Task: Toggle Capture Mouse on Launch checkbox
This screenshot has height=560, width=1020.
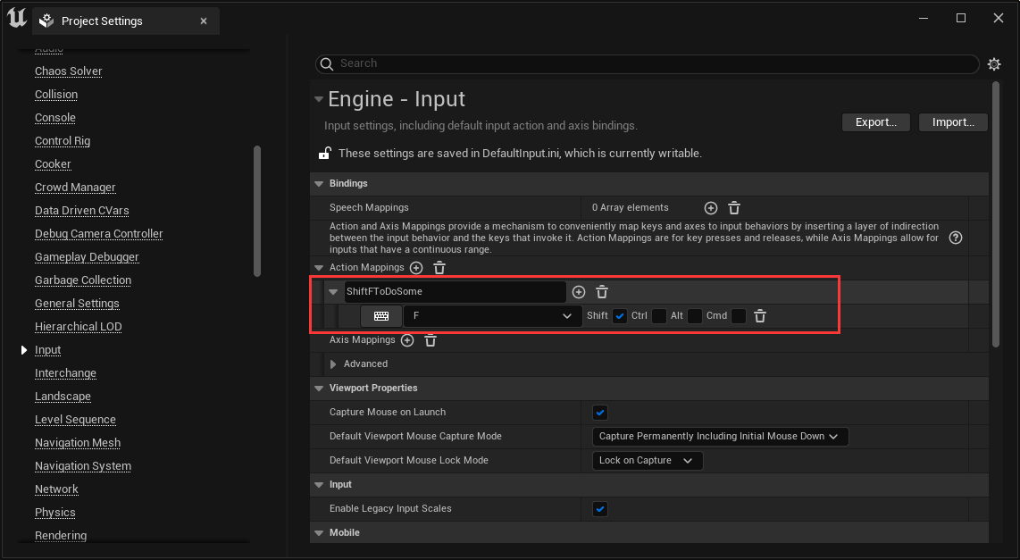Action: 600,413
